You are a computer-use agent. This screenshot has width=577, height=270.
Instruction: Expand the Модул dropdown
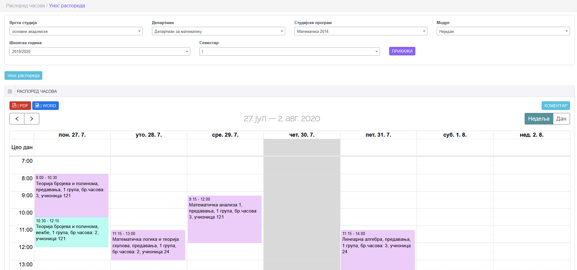[x=503, y=31]
